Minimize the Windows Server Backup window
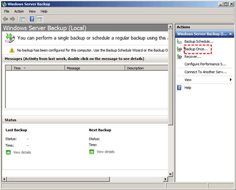The height and width of the screenshot is (190, 236). (221, 4)
